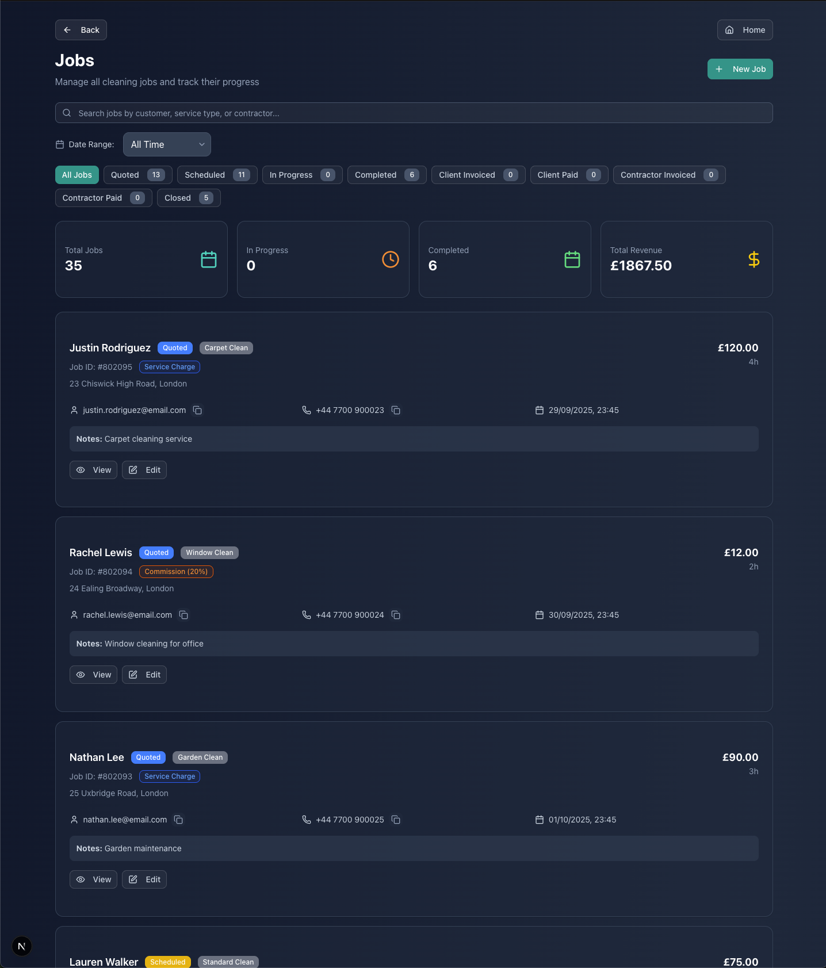This screenshot has width=826, height=968.
Task: Create a New Job
Action: tap(740, 69)
